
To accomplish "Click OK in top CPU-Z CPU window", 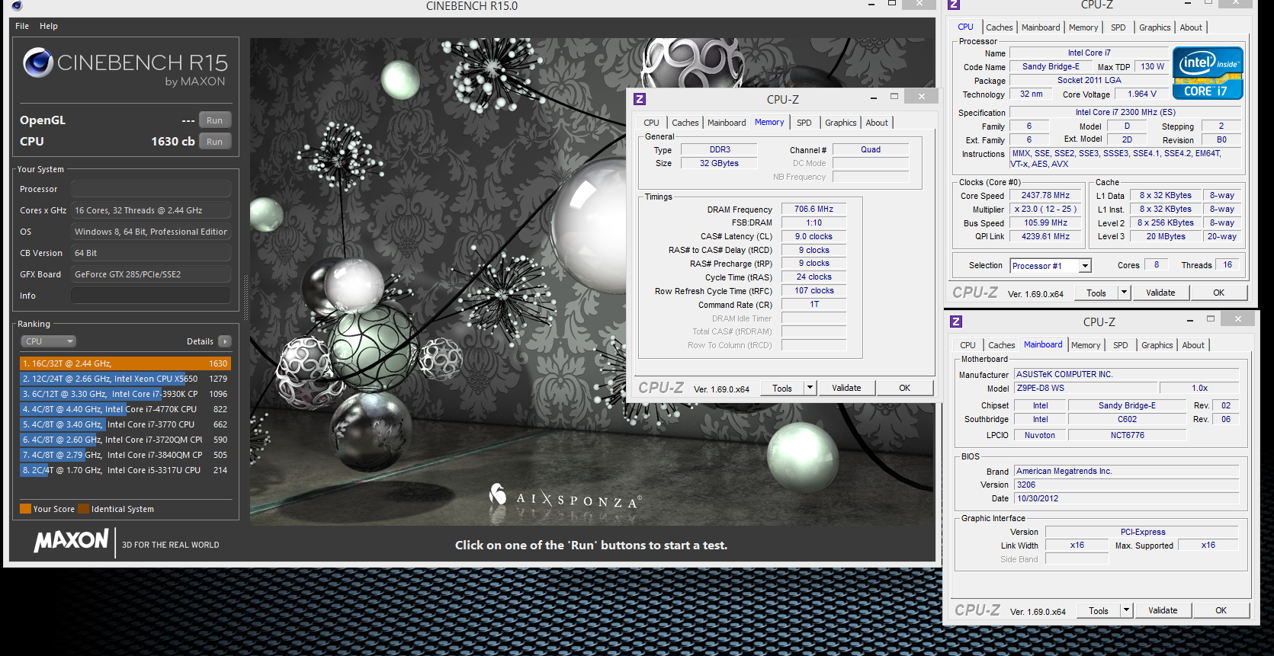I will coord(1218,293).
